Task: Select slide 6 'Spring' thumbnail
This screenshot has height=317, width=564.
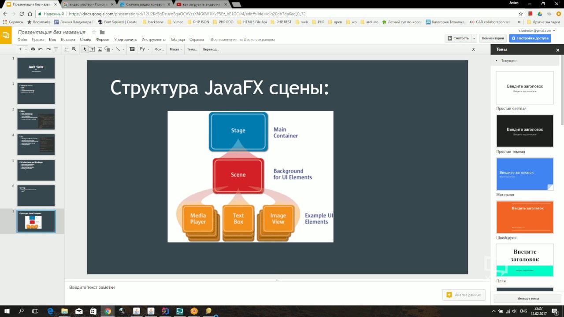Action: (36, 196)
